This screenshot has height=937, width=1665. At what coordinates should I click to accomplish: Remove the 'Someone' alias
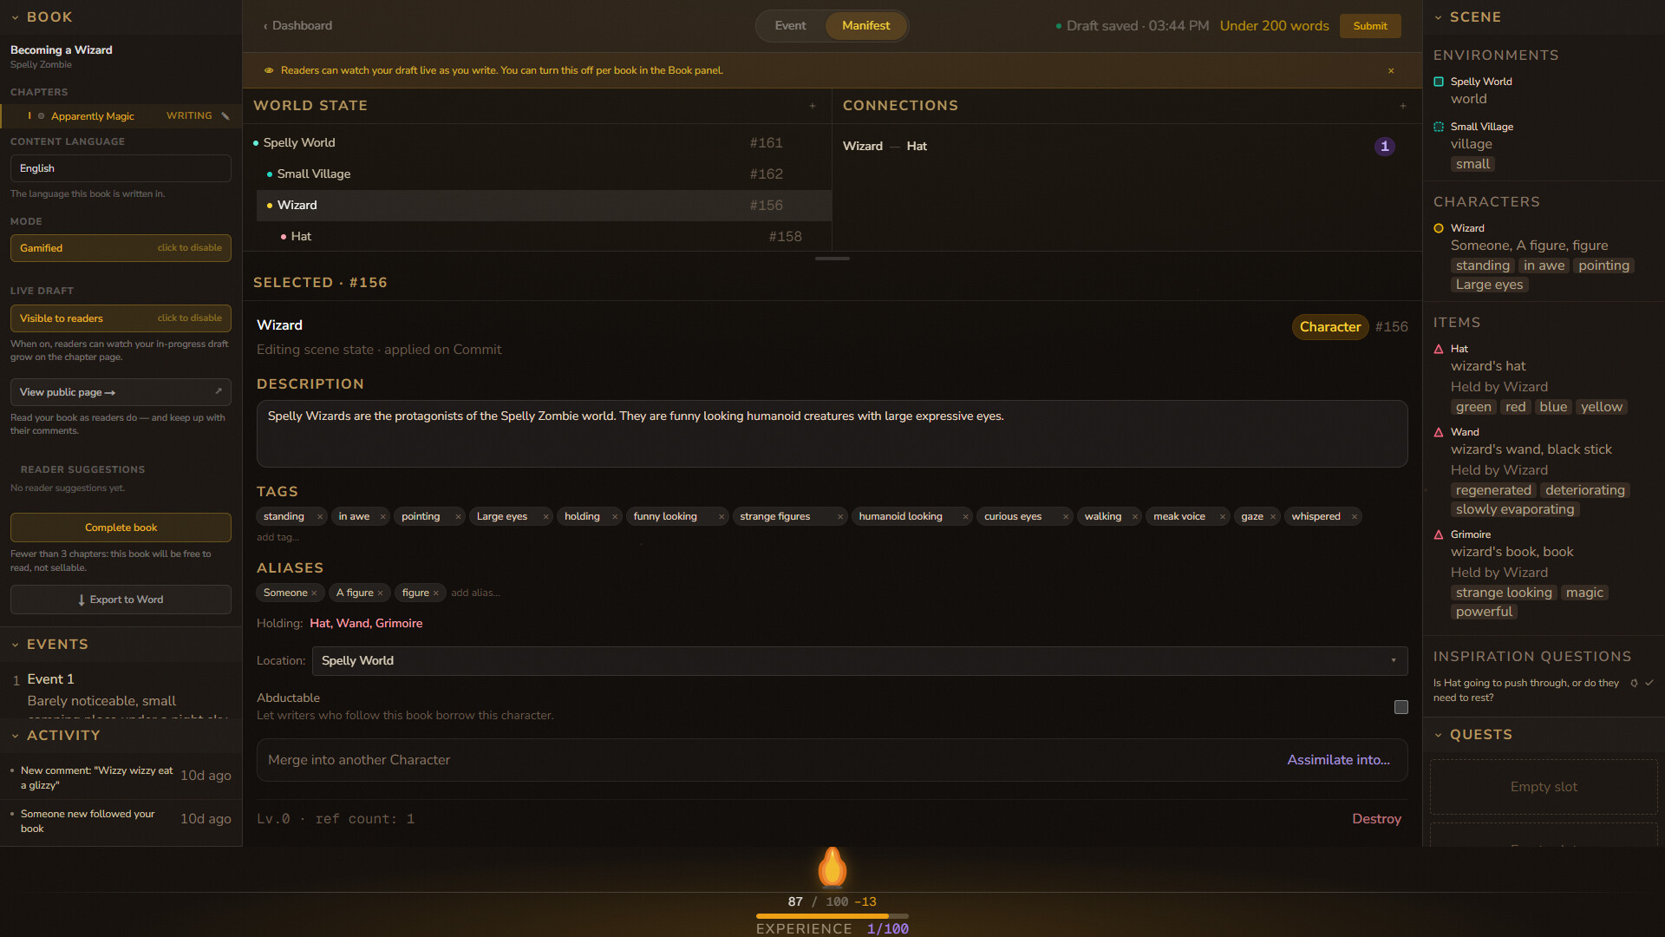[314, 593]
